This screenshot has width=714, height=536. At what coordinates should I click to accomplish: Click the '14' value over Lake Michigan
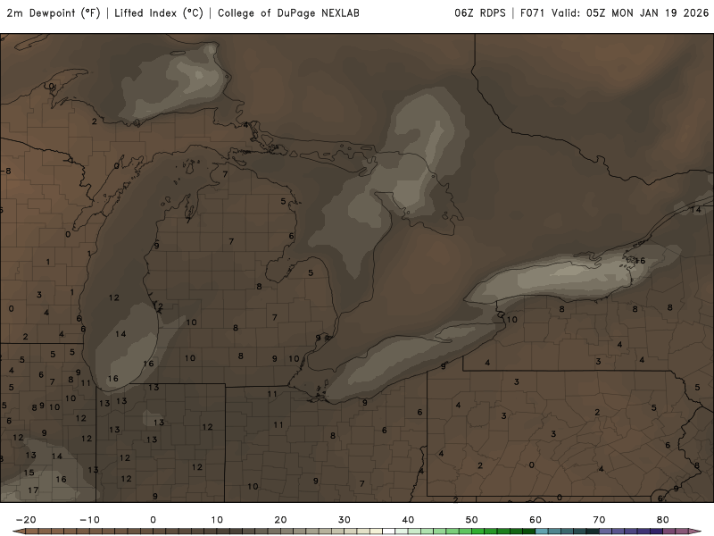pos(120,334)
